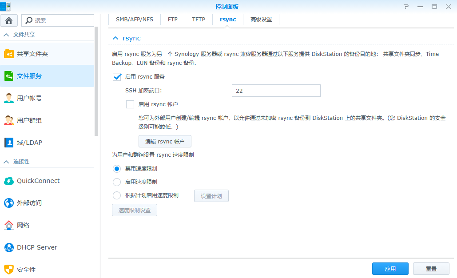The width and height of the screenshot is (457, 278).
Task: Uncheck 启用 rsync 服务
Action: tap(117, 76)
